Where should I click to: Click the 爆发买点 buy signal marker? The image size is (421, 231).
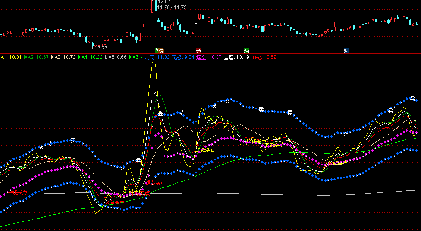click(x=155, y=183)
